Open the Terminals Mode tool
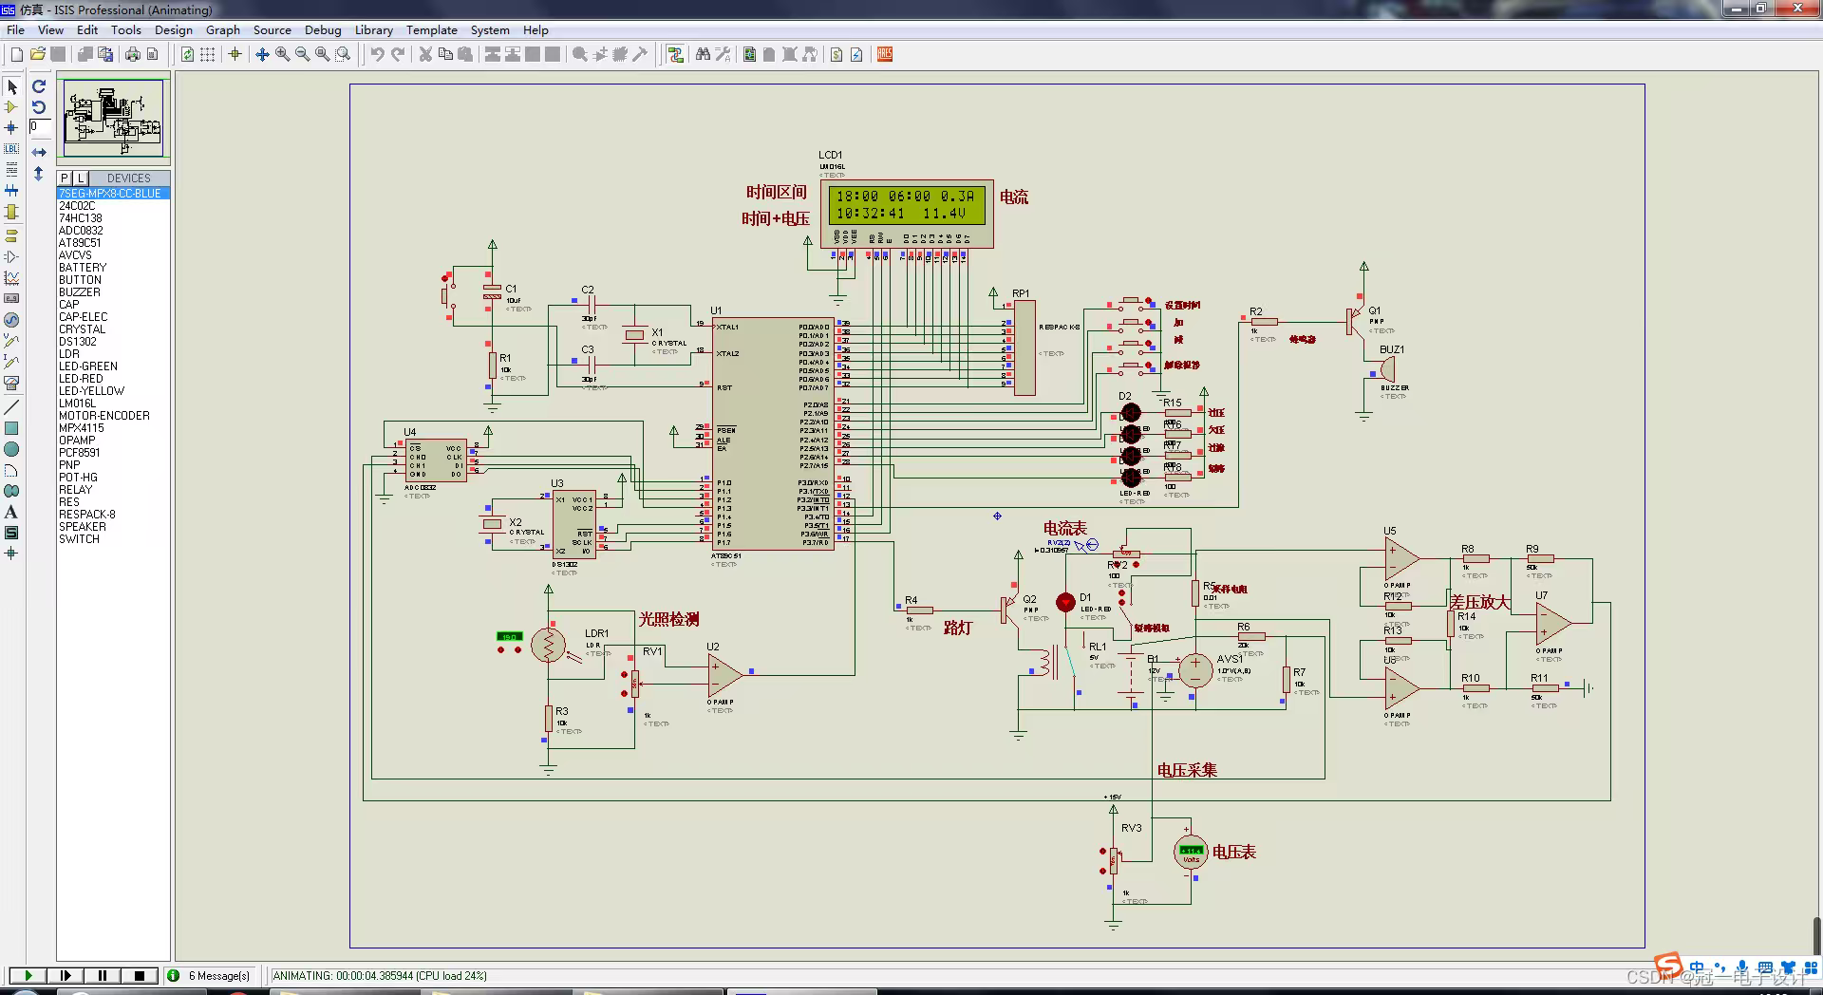The image size is (1823, 995). (11, 235)
